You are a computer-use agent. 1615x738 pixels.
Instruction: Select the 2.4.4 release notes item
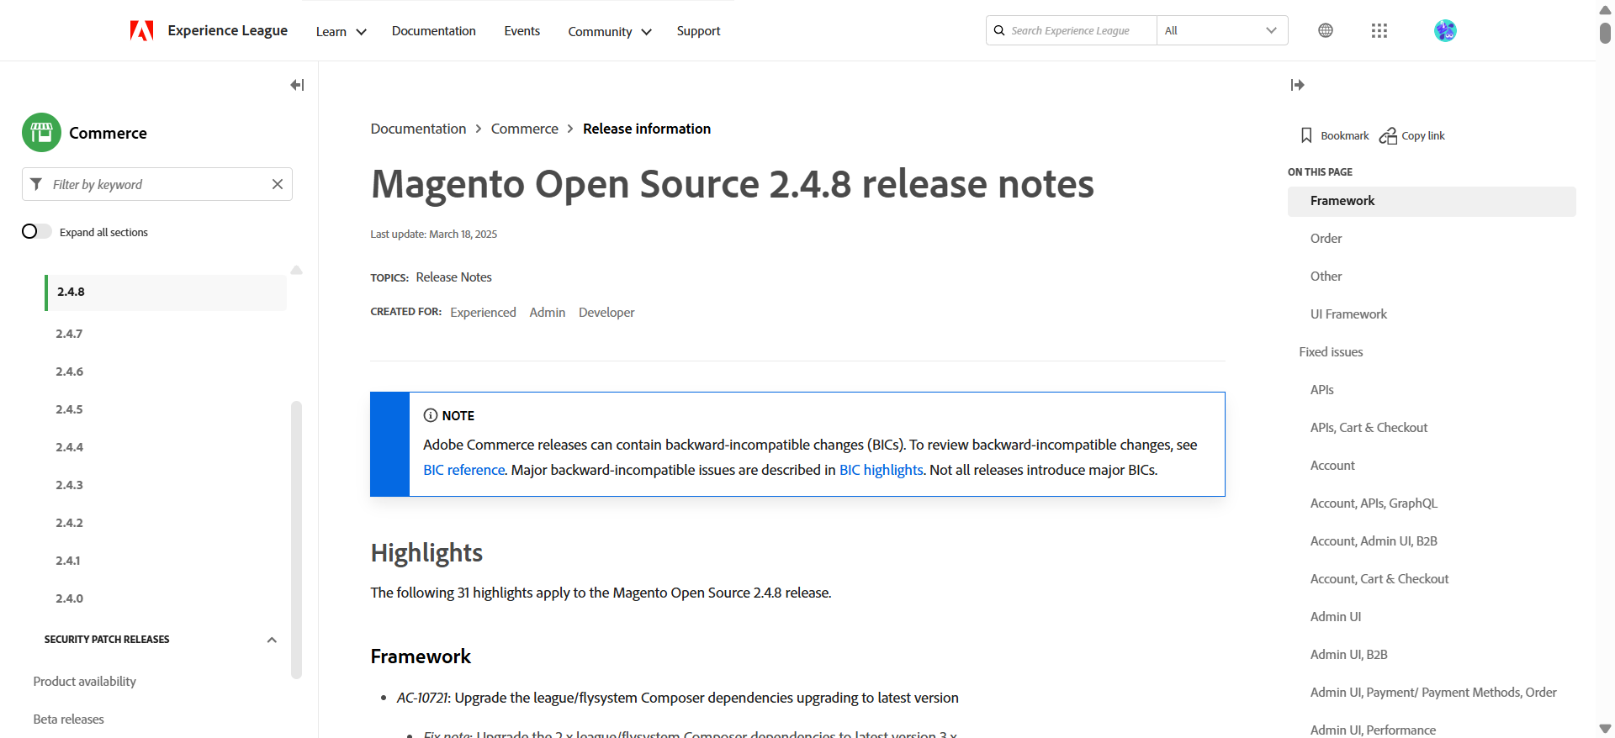click(x=69, y=447)
